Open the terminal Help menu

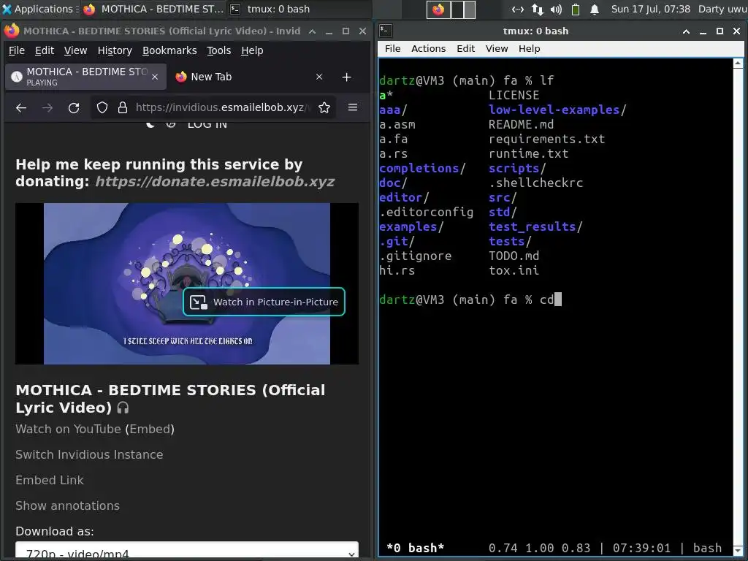tap(529, 49)
